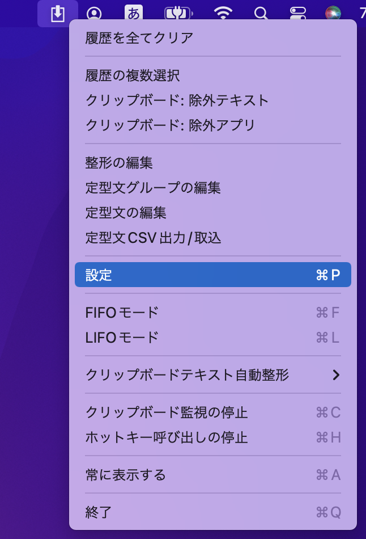This screenshot has height=539, width=366.
Task: Open the user account menu bar icon
Action: tap(94, 14)
